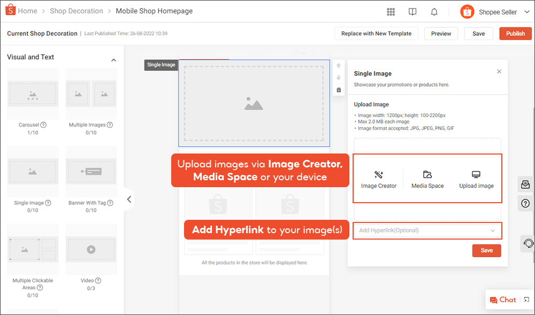Go to Shop Decoration breadcrumb

[x=77, y=11]
